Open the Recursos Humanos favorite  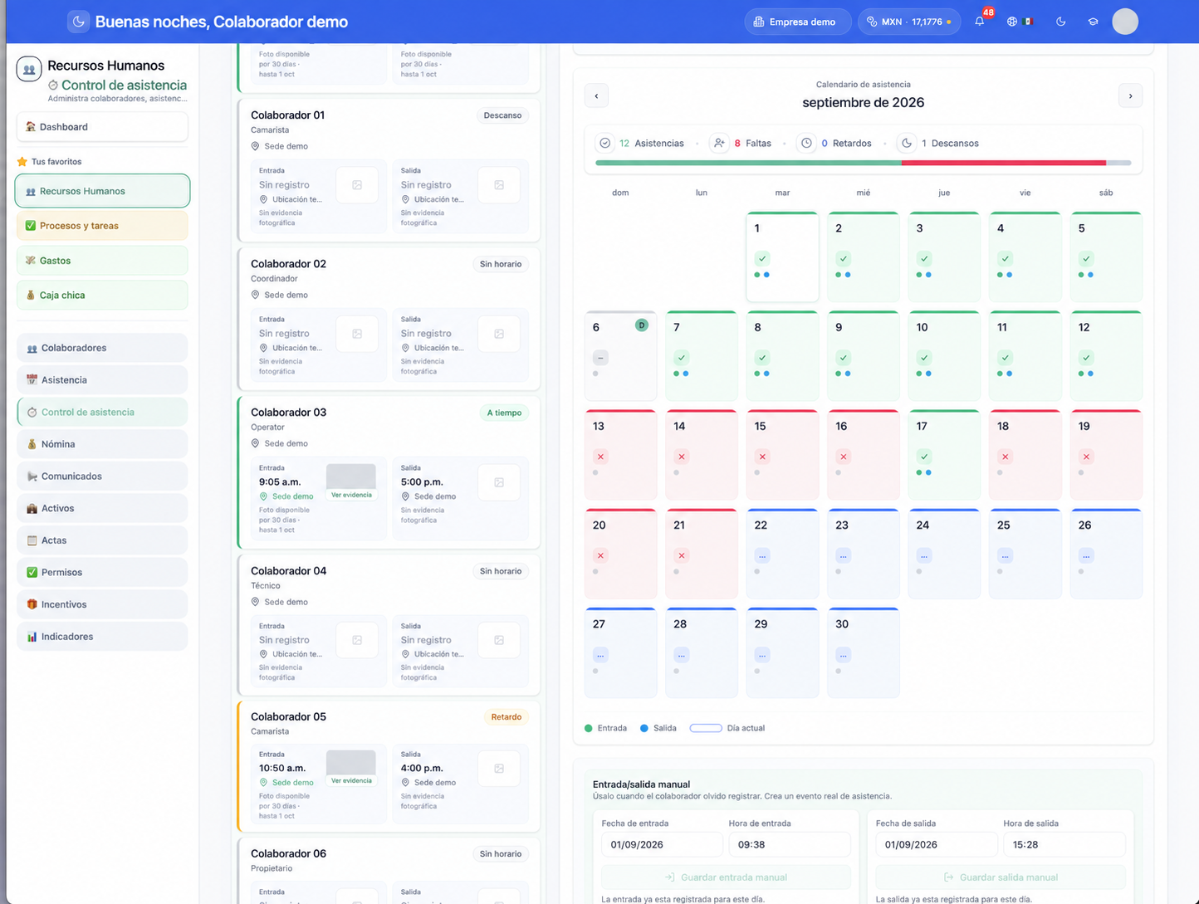tap(102, 191)
